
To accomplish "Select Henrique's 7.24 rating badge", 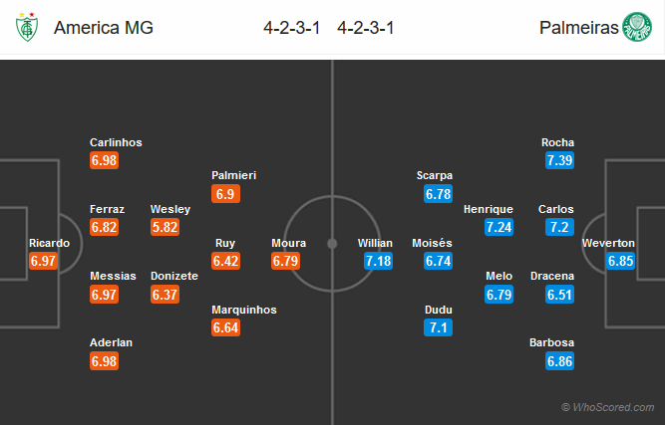I will pos(499,227).
